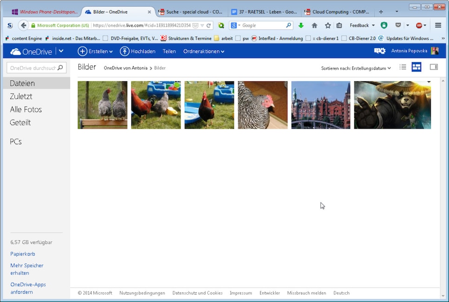Click the Teilen button in the toolbar
449x302 pixels.
(169, 51)
